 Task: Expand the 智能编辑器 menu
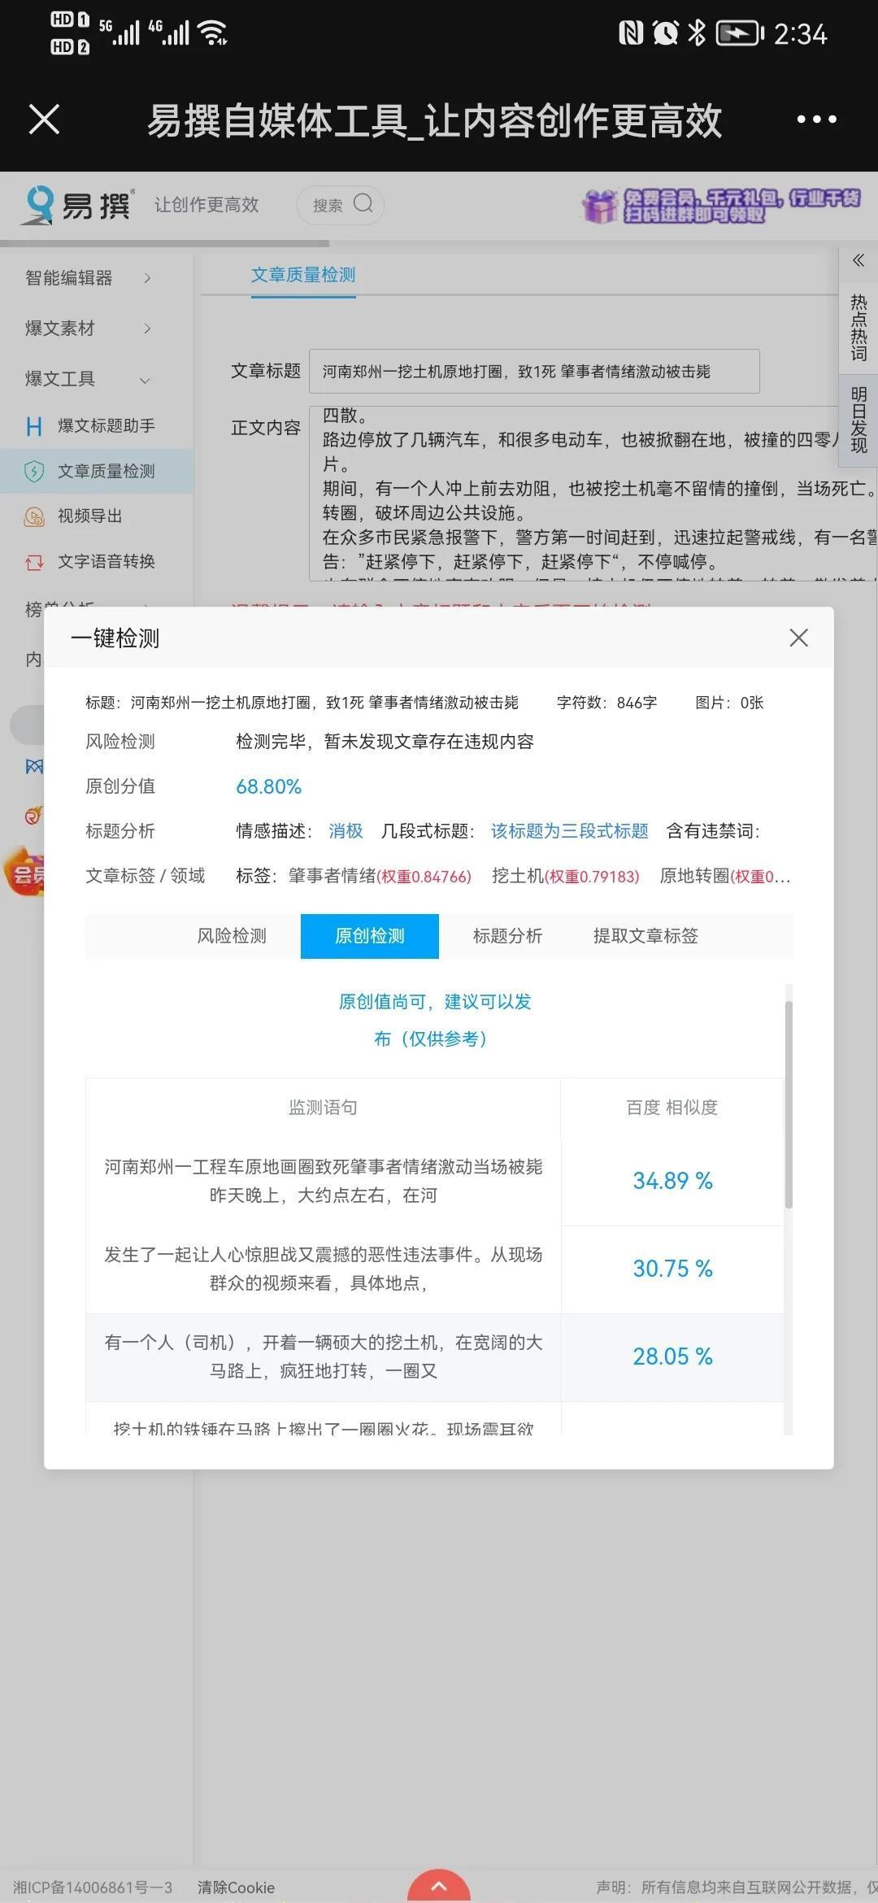(88, 278)
